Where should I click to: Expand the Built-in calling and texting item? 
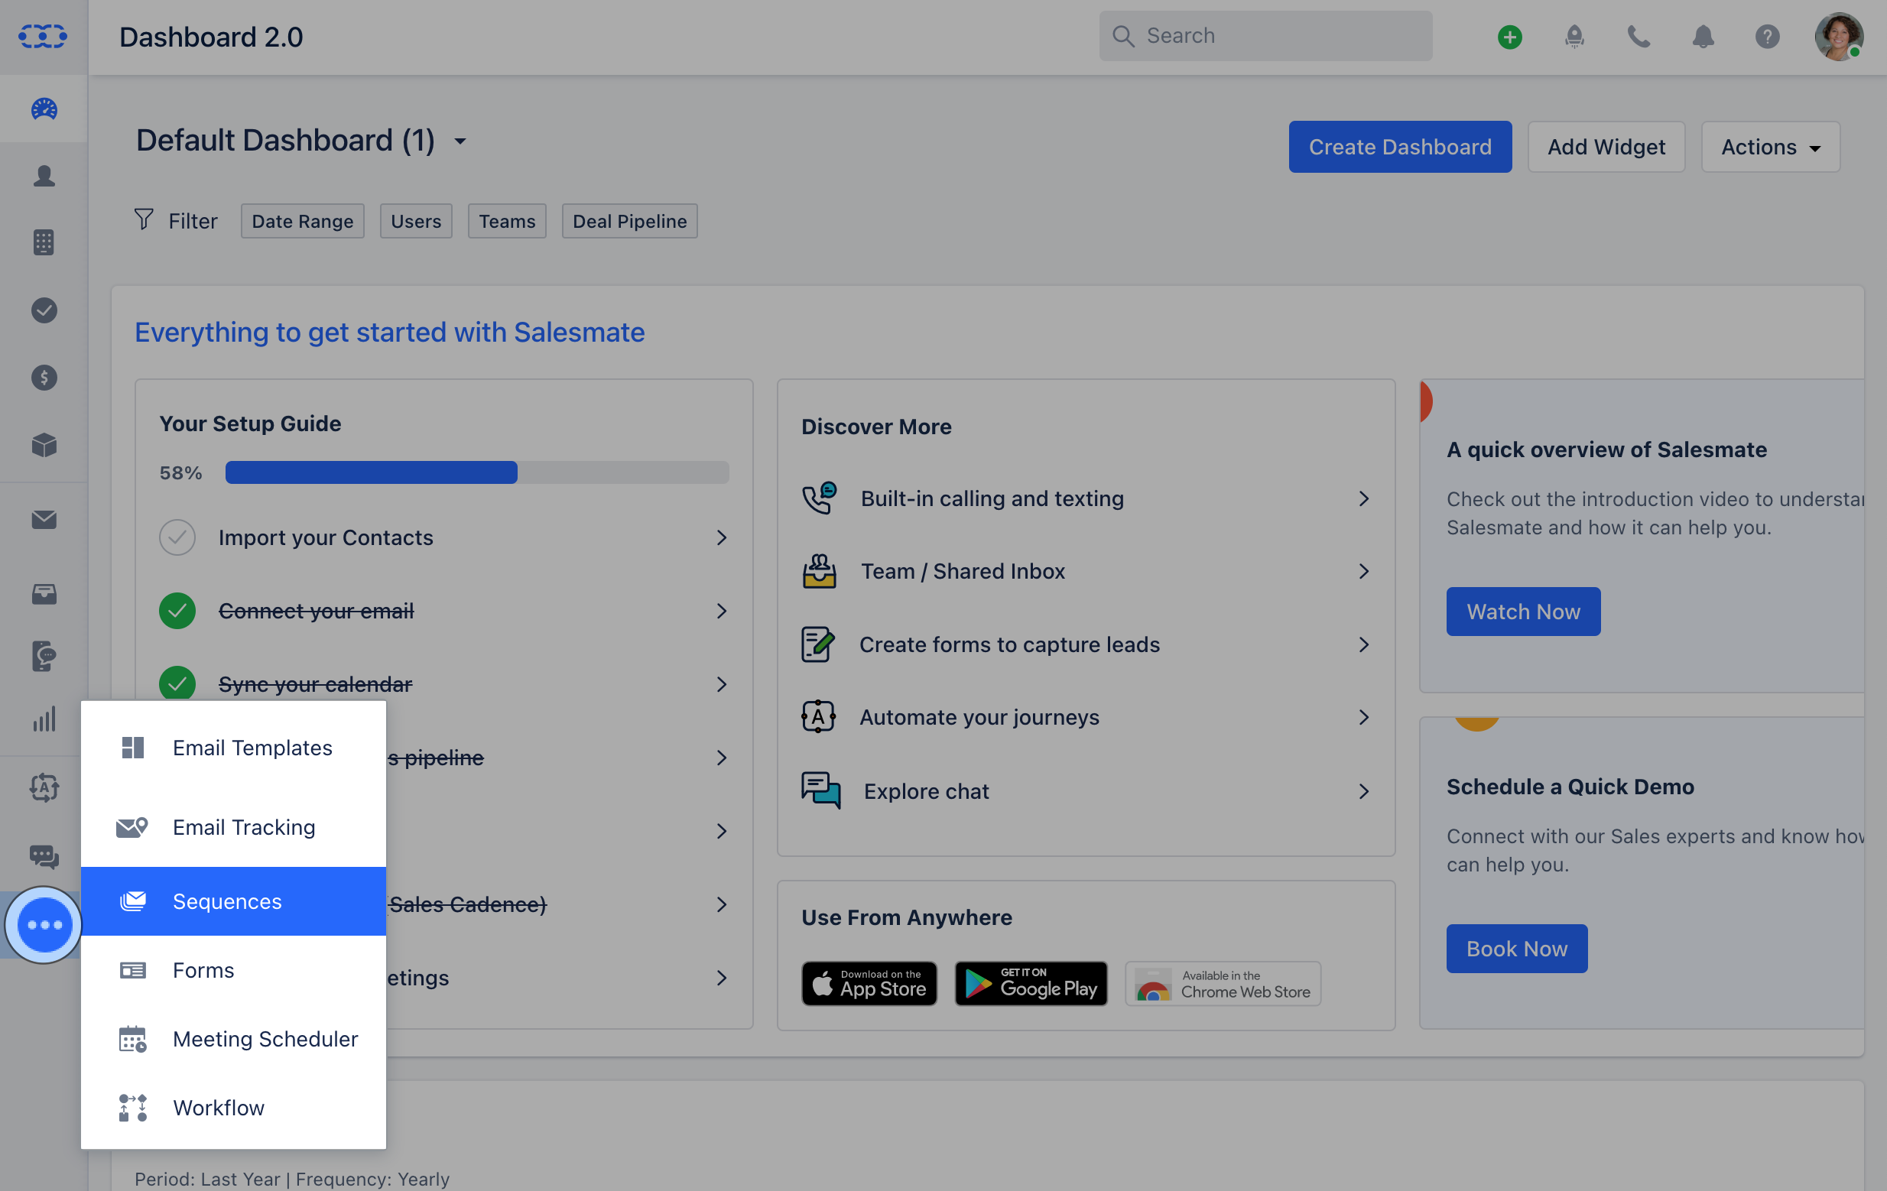(1363, 498)
